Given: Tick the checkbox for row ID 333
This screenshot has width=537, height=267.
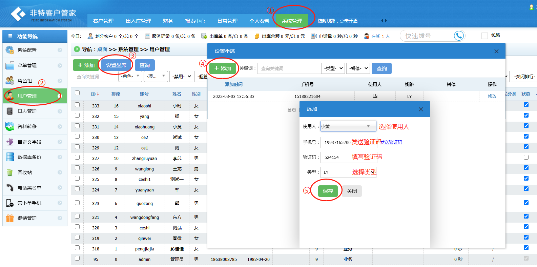Looking at the screenshot, I should coord(77,105).
